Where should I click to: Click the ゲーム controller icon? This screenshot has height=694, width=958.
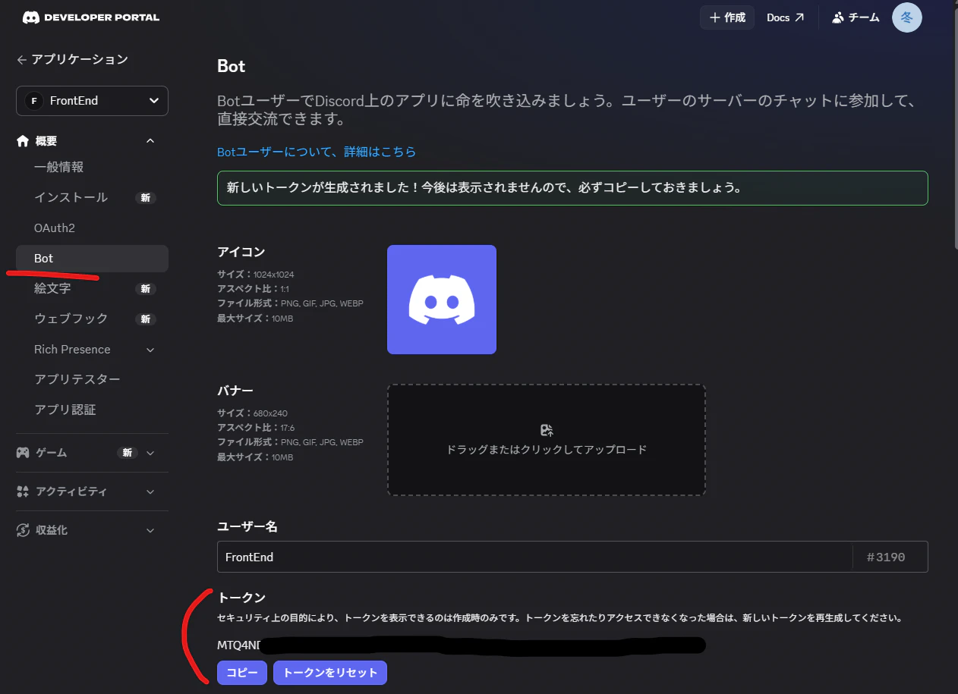23,453
